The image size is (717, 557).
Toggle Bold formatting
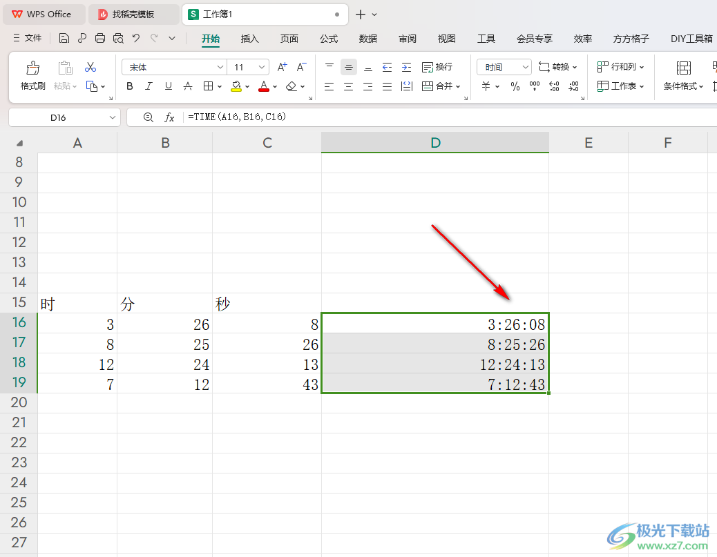point(130,86)
